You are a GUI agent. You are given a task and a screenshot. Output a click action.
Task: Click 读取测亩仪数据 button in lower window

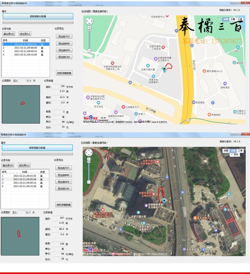tap(37, 148)
